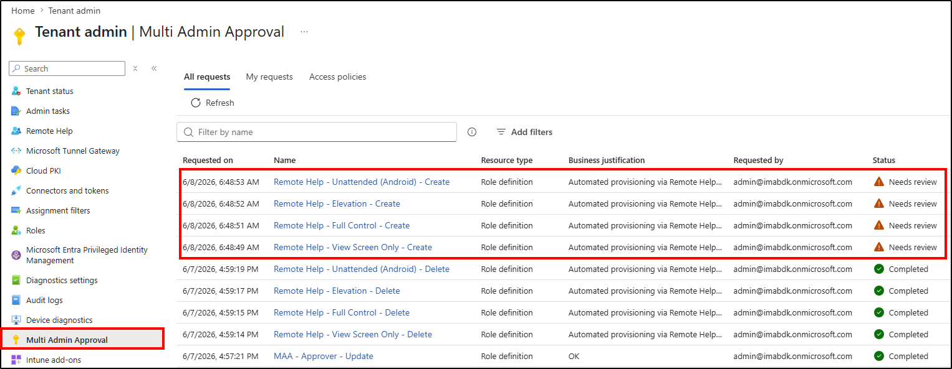
Task: Click the Admin tasks sidebar icon
Action: (16, 111)
